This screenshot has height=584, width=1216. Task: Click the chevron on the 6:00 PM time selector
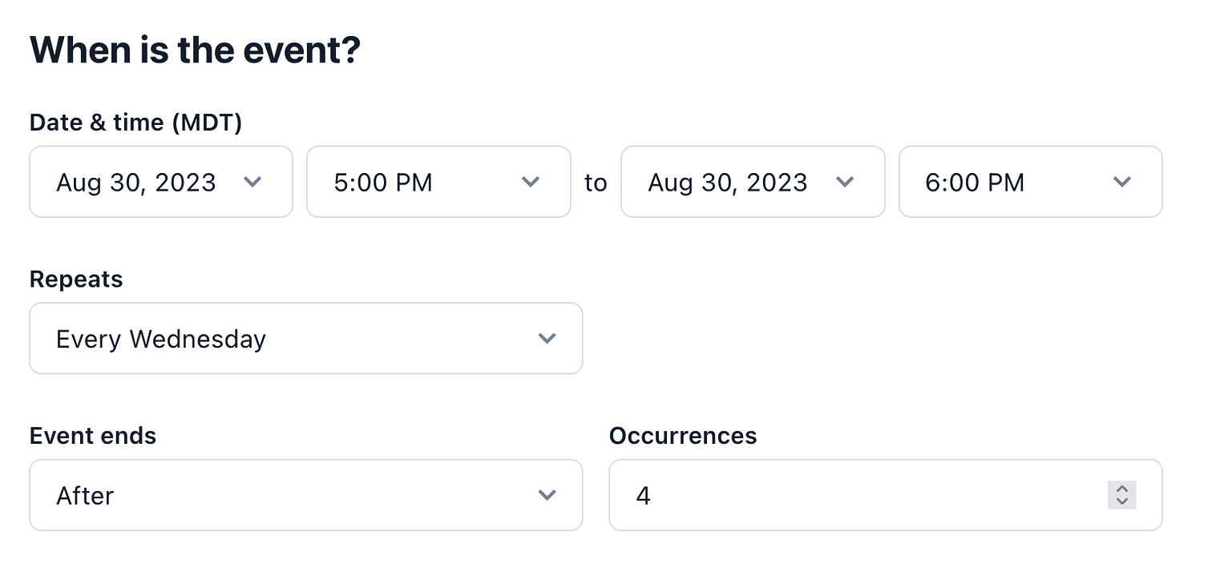click(x=1121, y=183)
